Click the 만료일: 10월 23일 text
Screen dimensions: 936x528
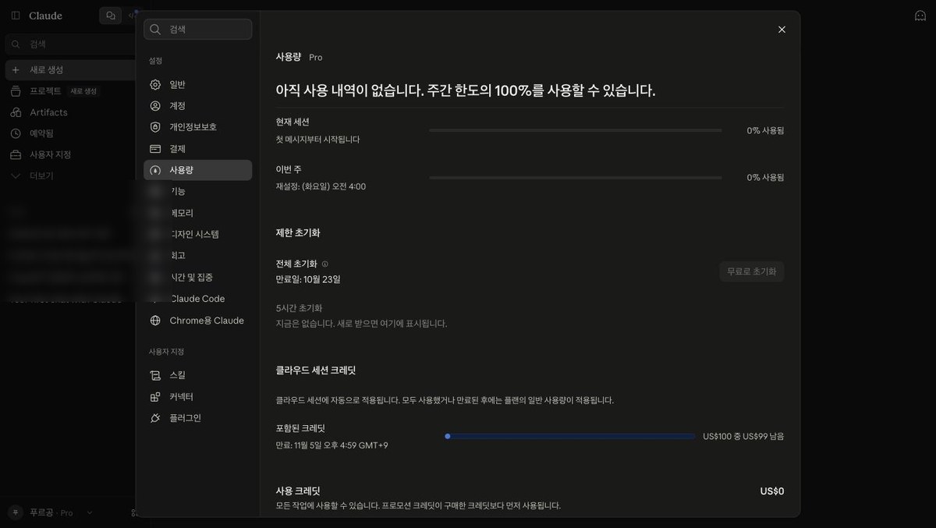point(308,279)
